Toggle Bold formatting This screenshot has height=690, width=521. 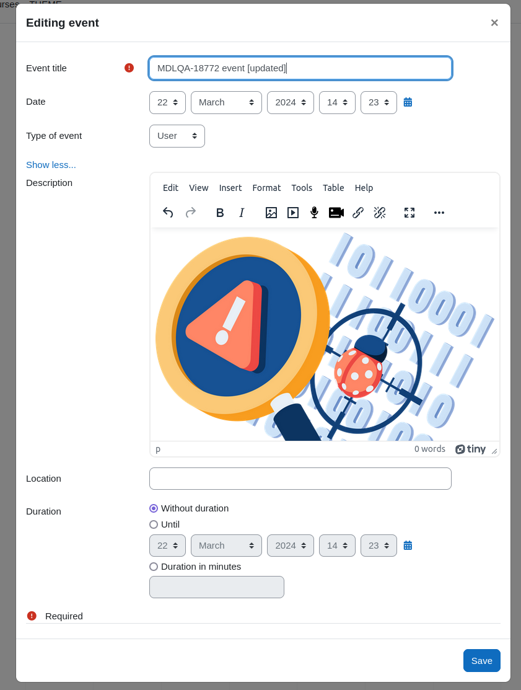tap(220, 213)
